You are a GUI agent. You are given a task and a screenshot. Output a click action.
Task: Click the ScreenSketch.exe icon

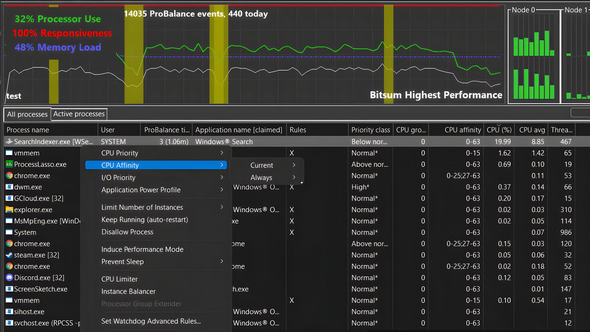click(9, 289)
